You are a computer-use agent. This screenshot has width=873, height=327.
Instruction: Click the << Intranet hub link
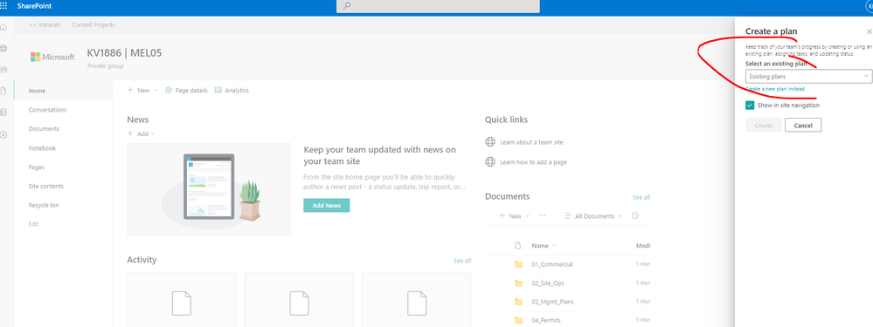tap(45, 25)
